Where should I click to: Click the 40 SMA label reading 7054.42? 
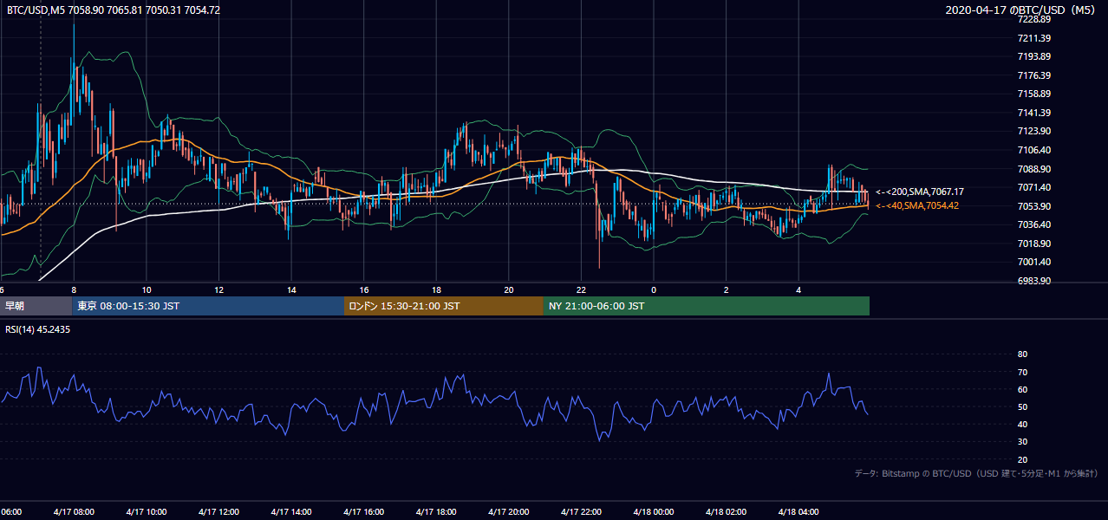click(x=917, y=205)
